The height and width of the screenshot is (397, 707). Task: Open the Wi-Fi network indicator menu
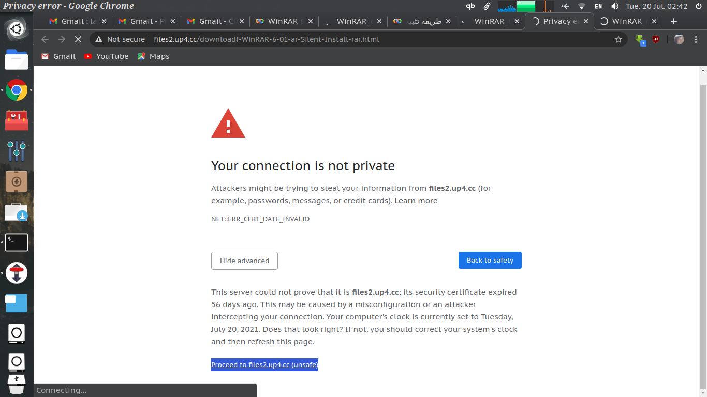tap(582, 6)
